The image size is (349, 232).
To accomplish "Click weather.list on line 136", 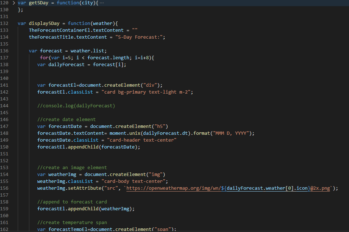I will 88,51.
